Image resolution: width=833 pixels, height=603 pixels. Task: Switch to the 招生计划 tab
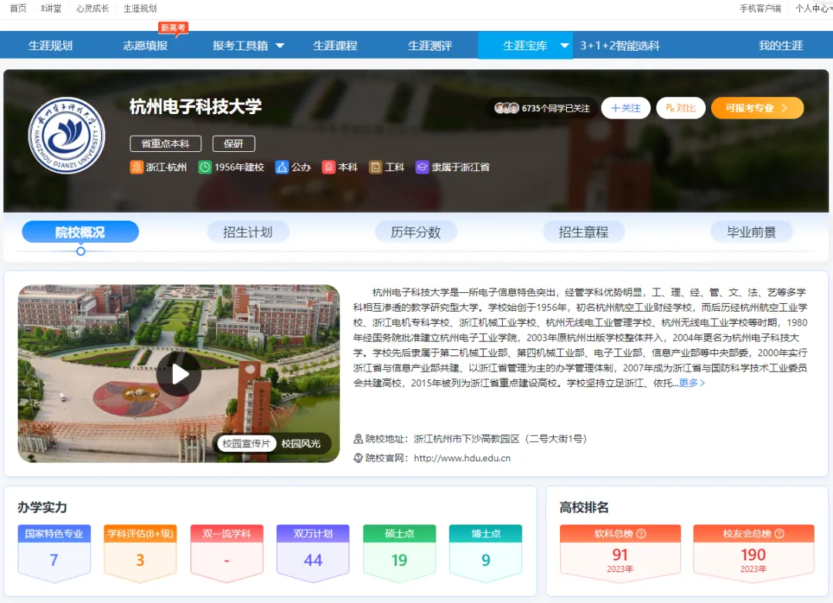[x=248, y=232]
